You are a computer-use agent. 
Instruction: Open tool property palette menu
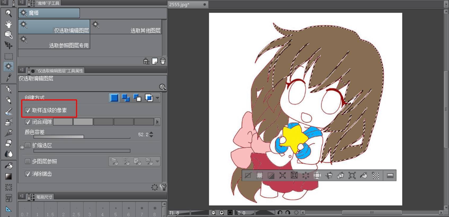[x=21, y=70]
